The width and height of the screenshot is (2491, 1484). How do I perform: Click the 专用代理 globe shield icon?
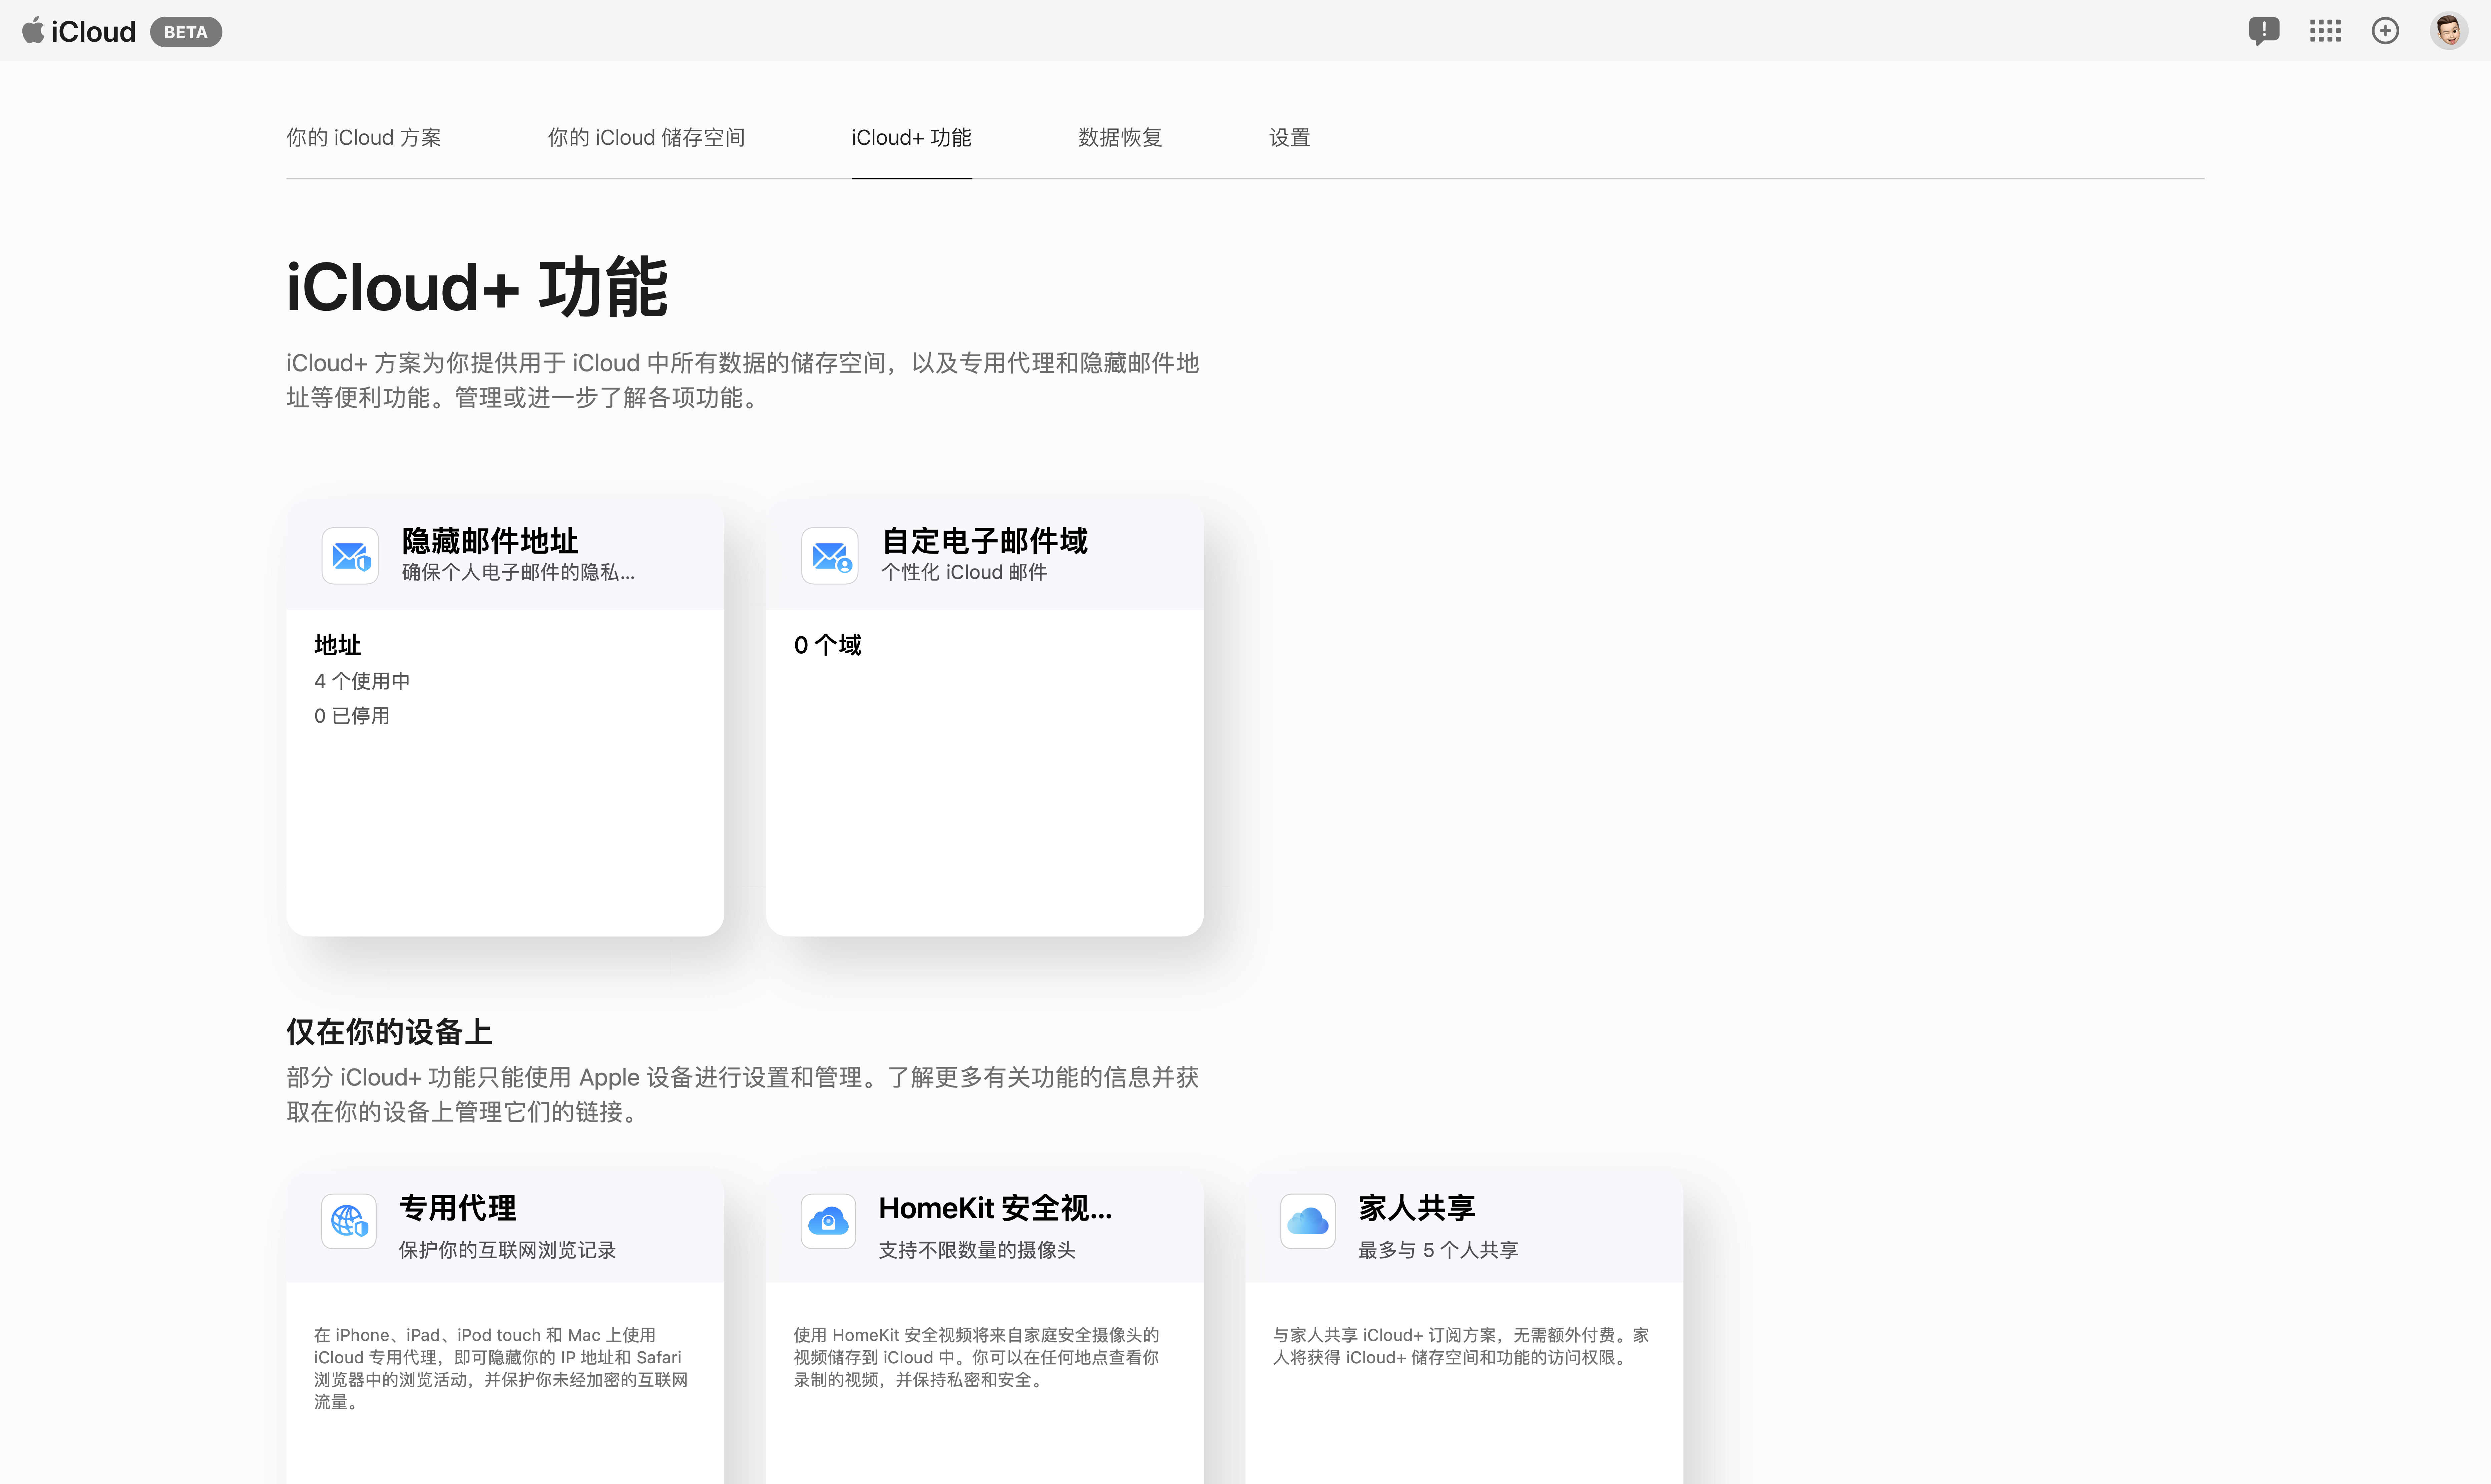[349, 1221]
